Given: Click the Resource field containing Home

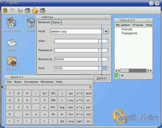Looking at the screenshot, I should coord(81,59).
